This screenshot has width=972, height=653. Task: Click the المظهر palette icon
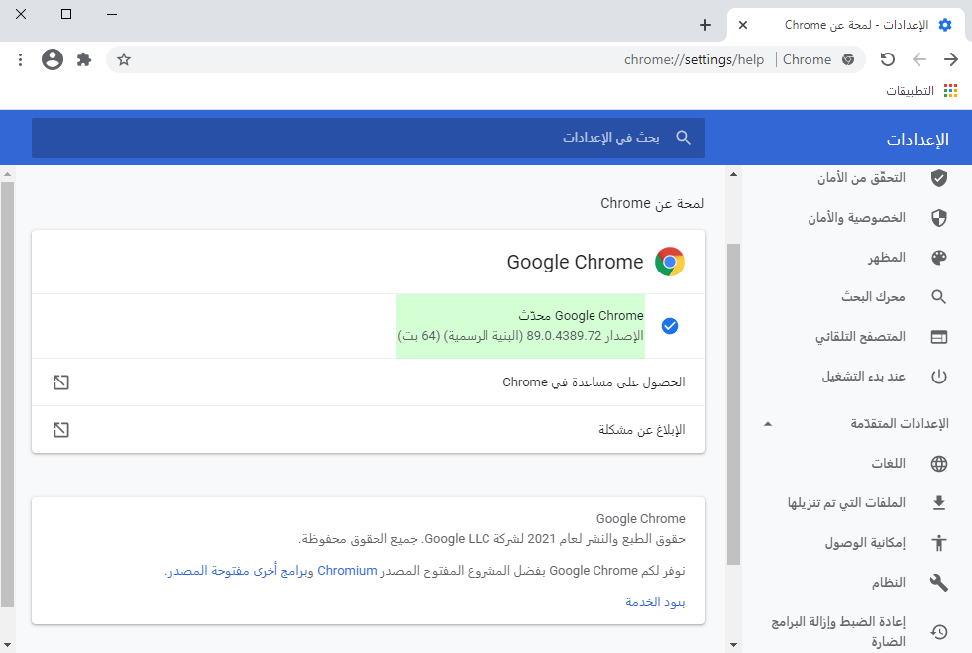click(x=939, y=258)
